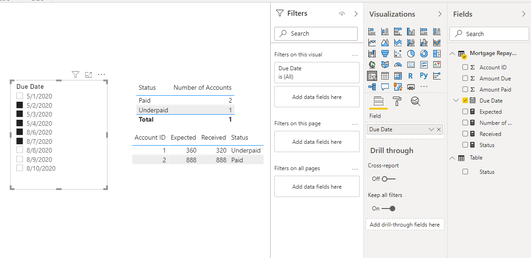Click the slicer's focus mode icon
The image size is (531, 258).
[88, 74]
